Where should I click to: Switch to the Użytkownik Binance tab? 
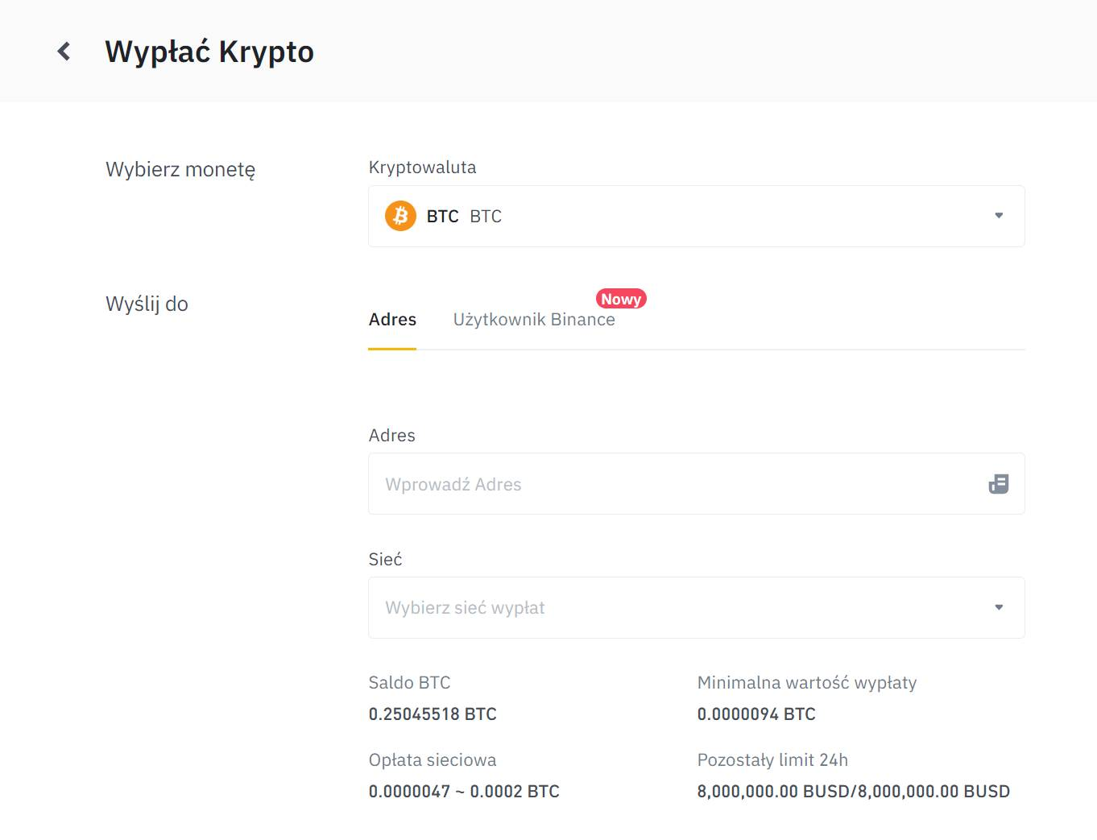534,320
